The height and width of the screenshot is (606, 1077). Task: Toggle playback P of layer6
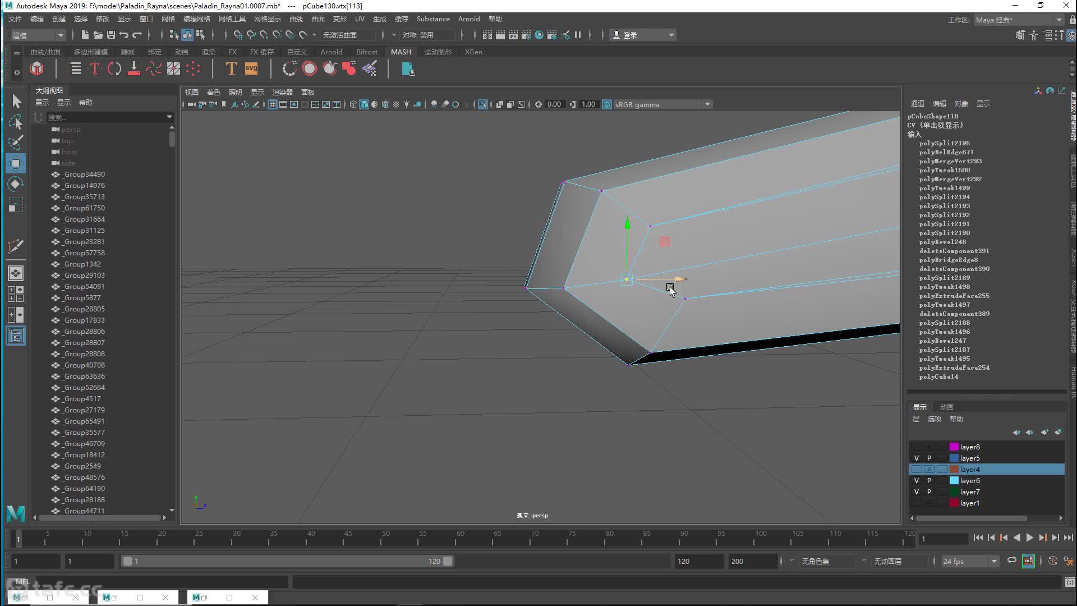coord(929,480)
